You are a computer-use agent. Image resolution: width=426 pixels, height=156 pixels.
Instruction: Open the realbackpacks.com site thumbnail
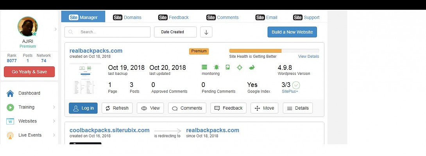[x=85, y=80]
